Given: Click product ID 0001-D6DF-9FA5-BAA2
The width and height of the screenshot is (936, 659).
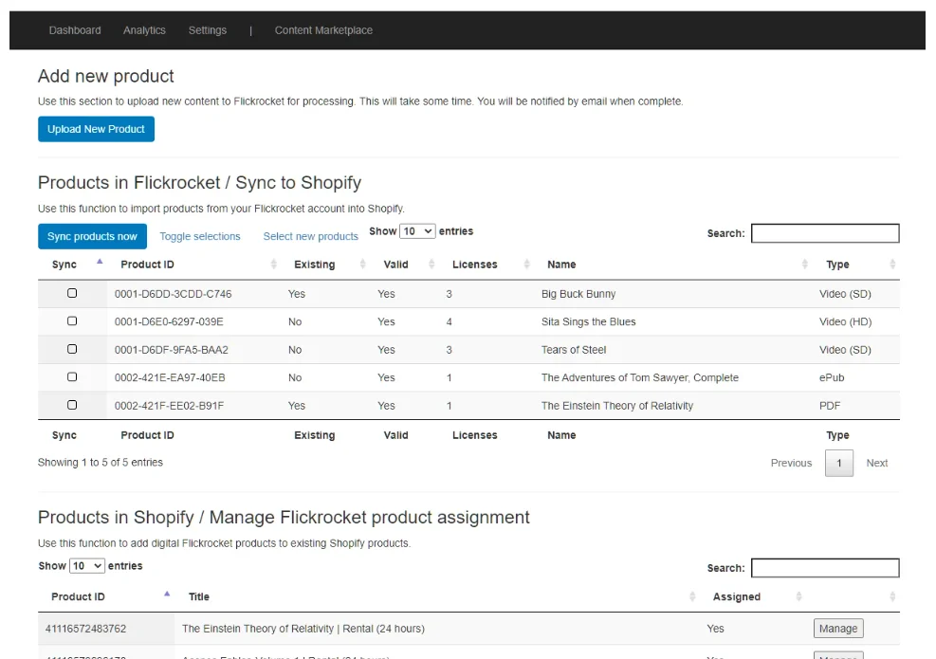Looking at the screenshot, I should [172, 350].
